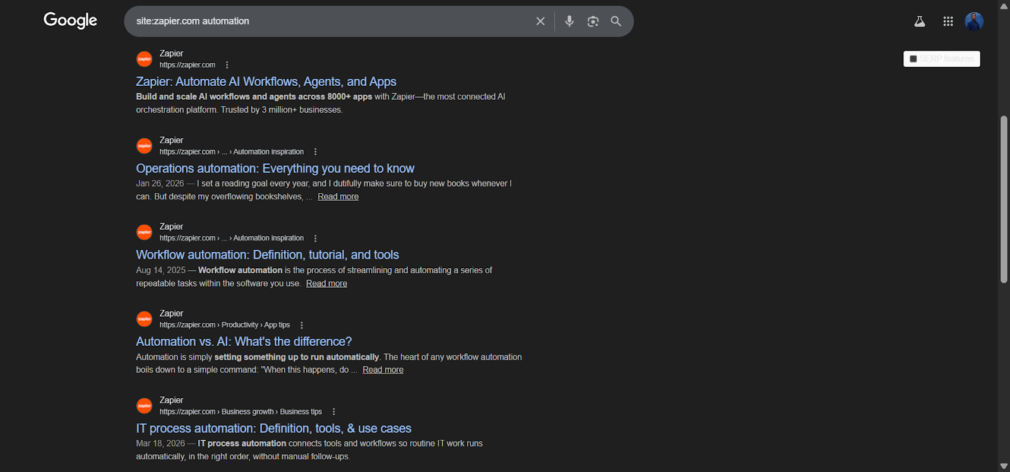Open 'IT process automation: Definition, tools, & use cases'

(x=274, y=428)
